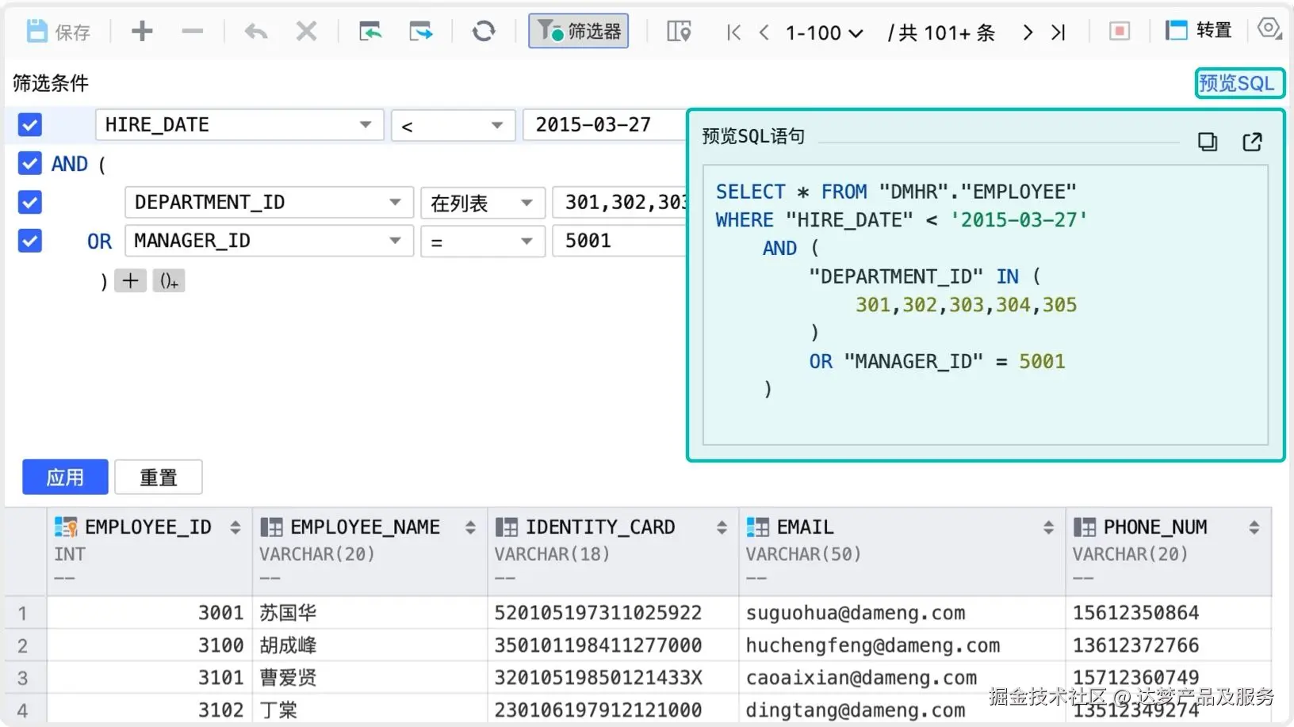Open the 1-100 page range dropdown
The width and height of the screenshot is (1294, 727).
coord(824,32)
